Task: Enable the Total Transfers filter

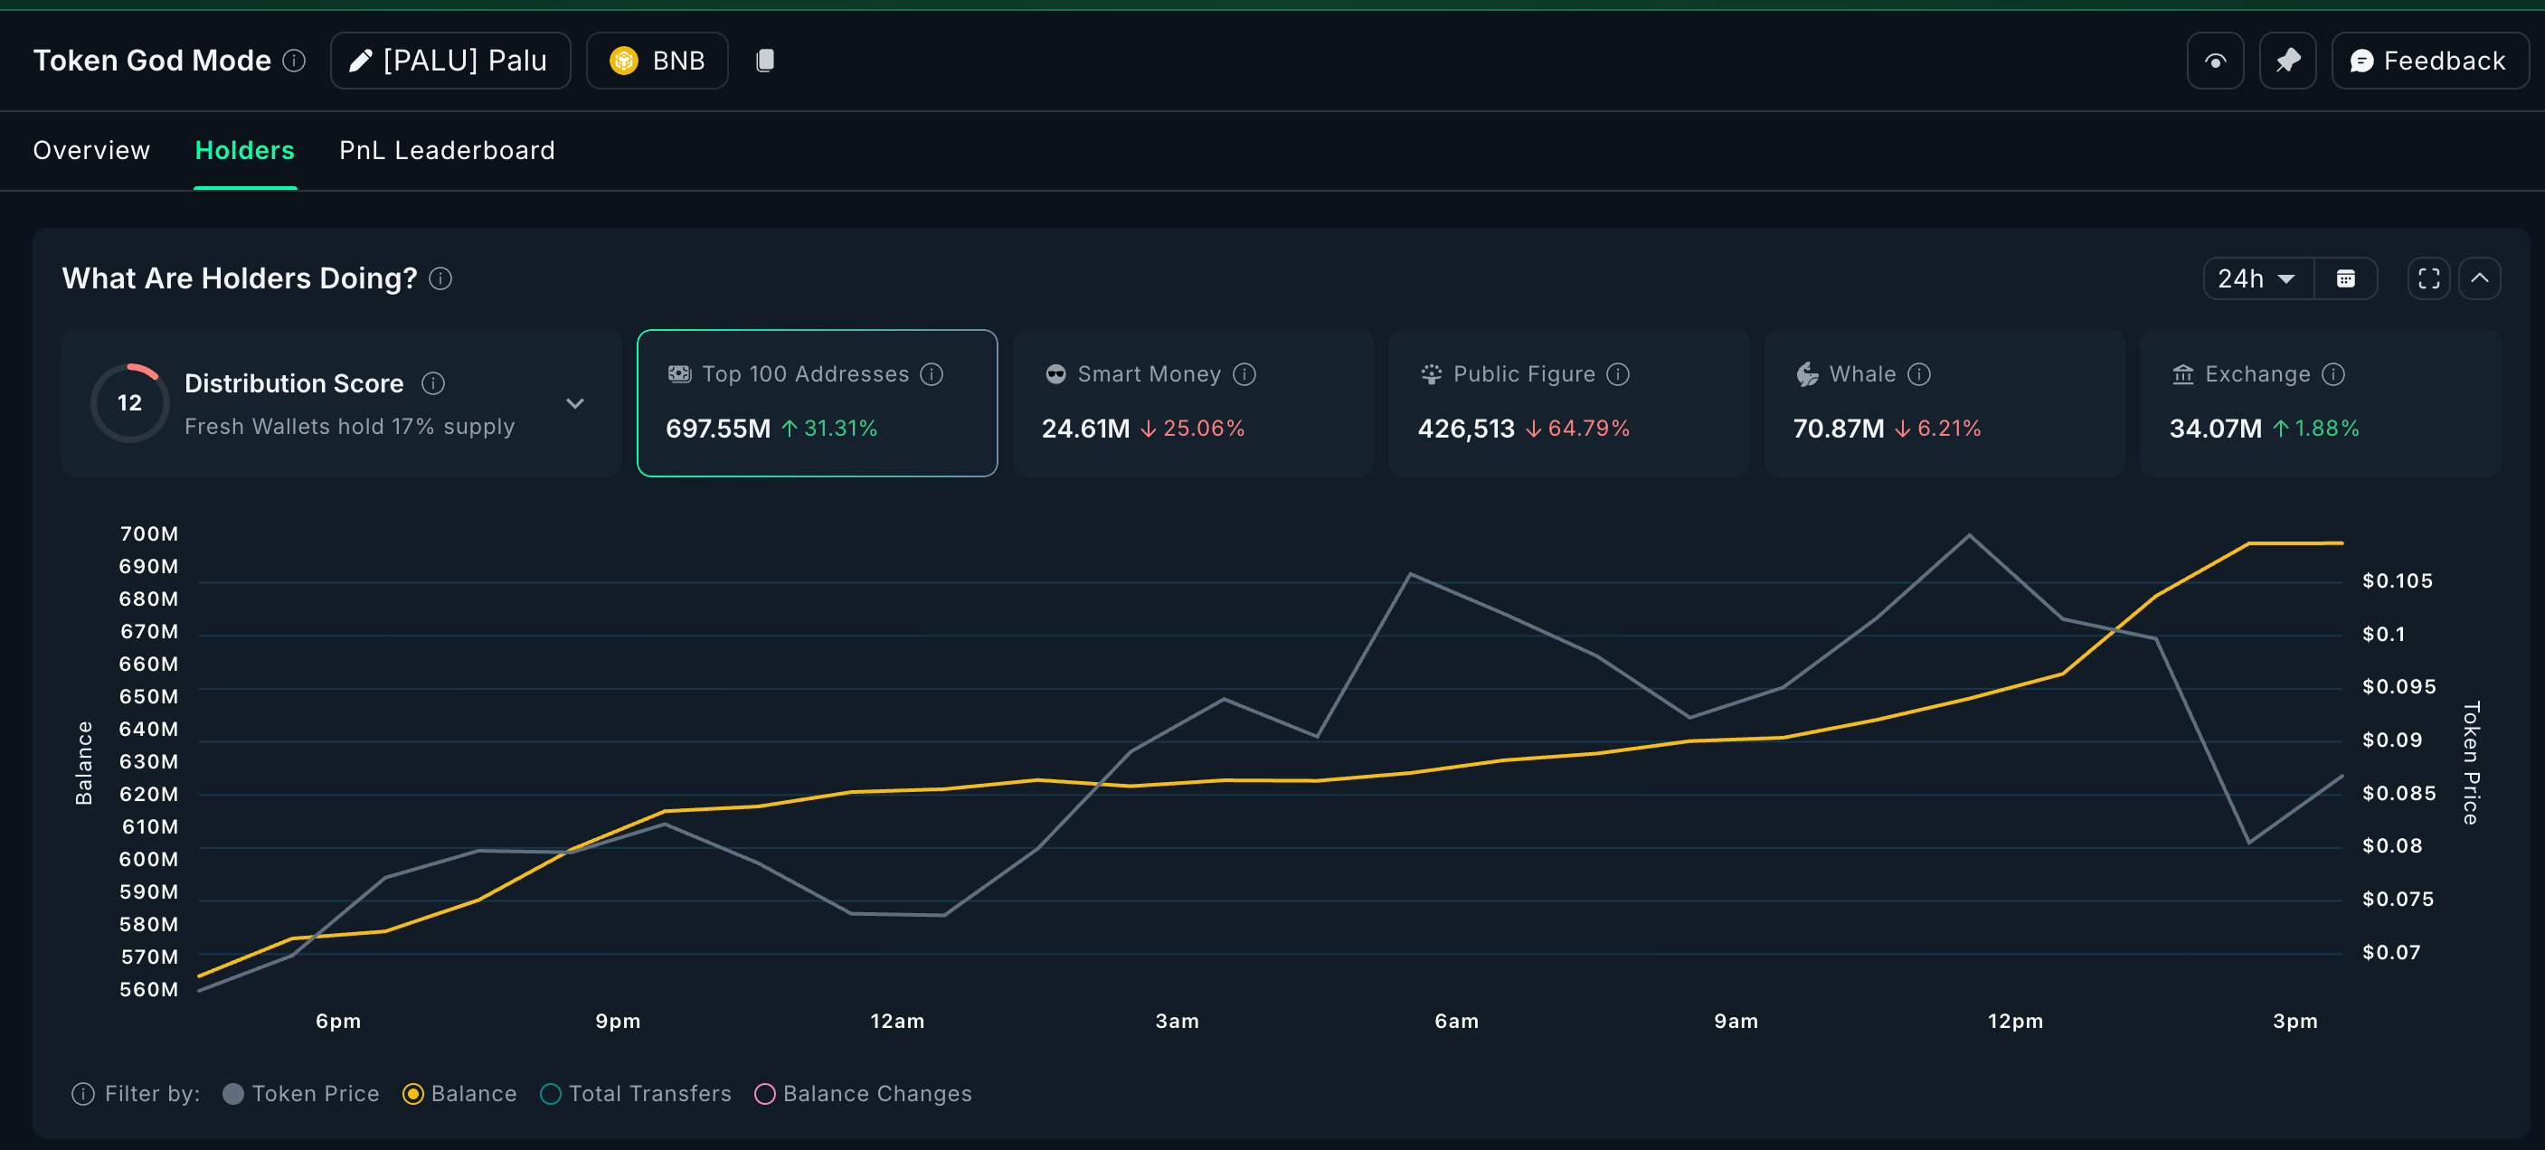Action: (x=550, y=1094)
